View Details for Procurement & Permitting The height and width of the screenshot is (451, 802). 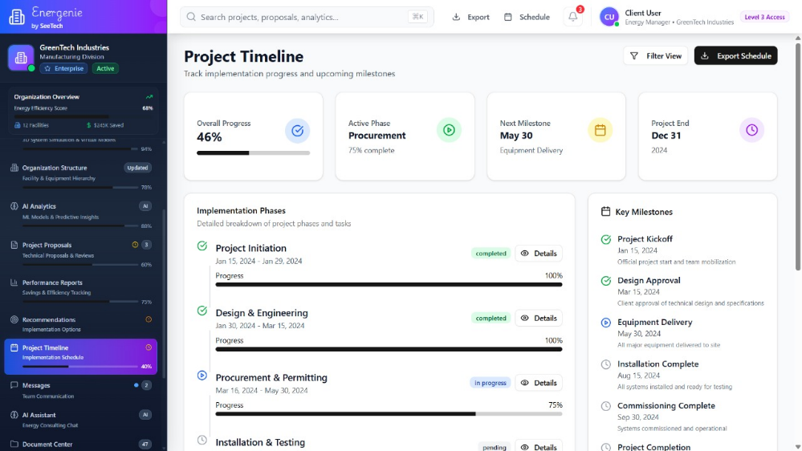539,383
